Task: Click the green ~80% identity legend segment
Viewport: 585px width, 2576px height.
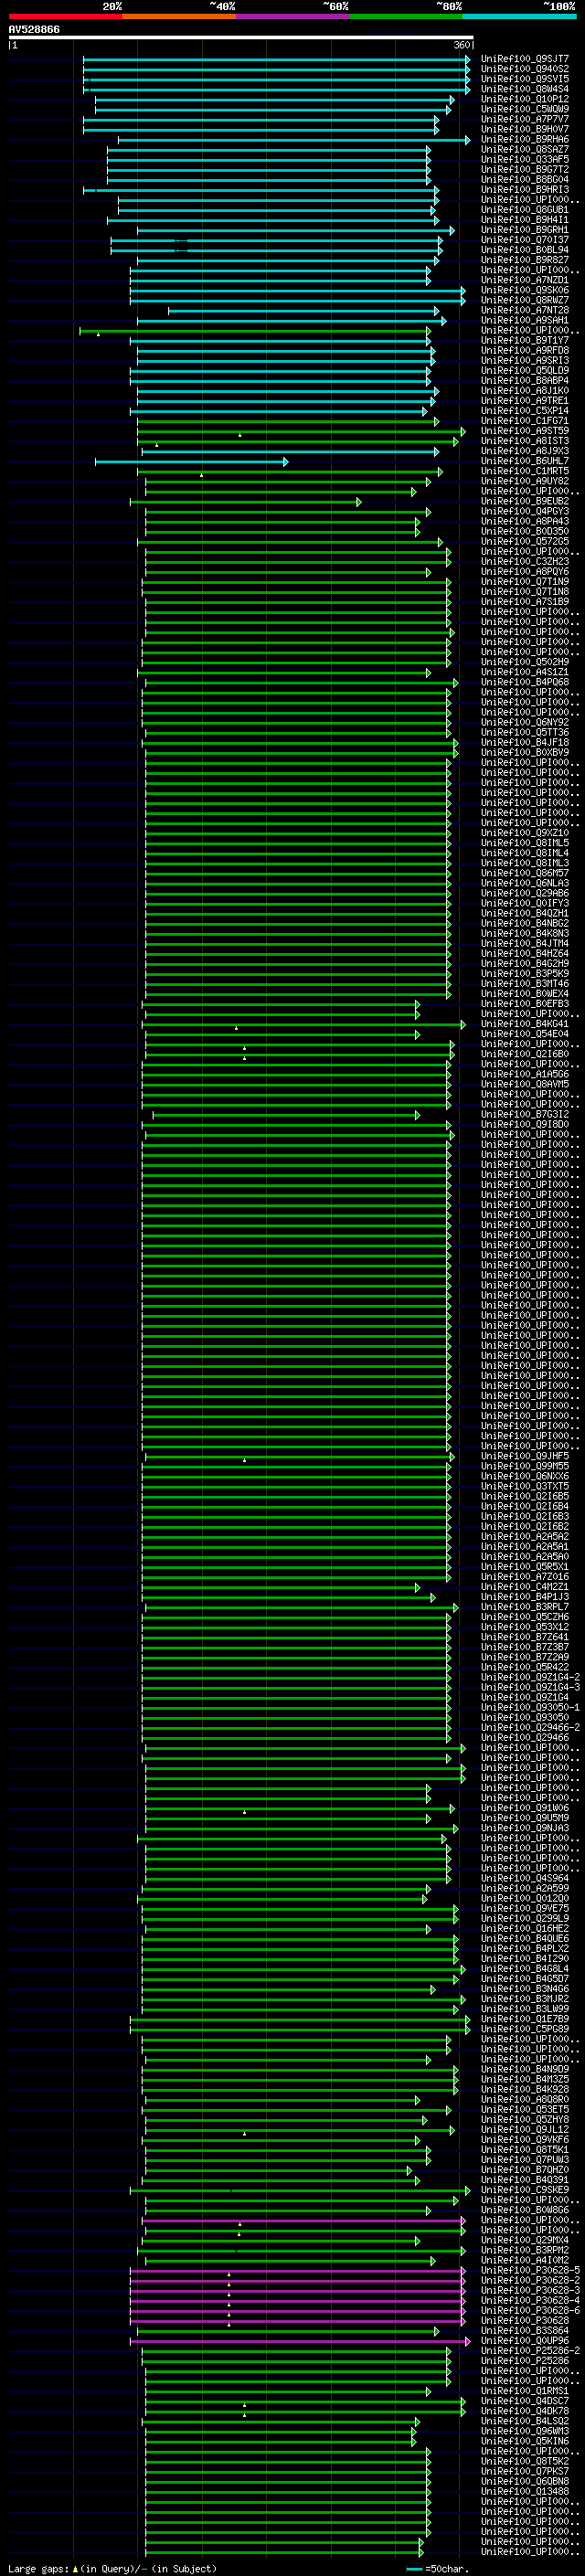Action: (x=406, y=16)
